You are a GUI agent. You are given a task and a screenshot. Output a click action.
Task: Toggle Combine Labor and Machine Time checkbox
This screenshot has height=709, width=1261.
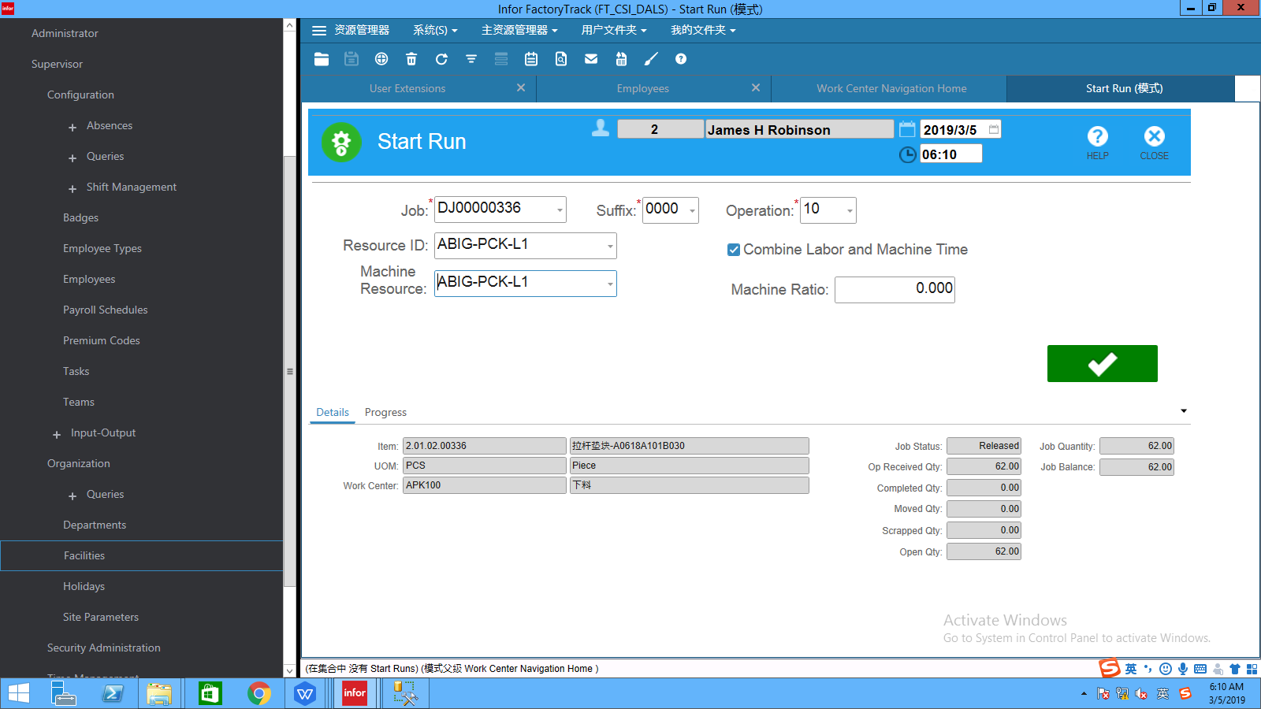coord(734,250)
